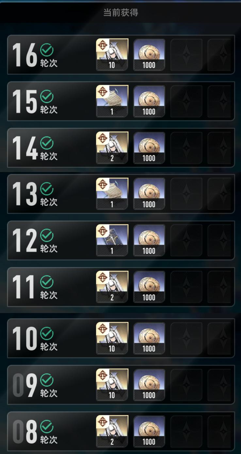Tap the green checkmark on round 16
The height and width of the screenshot is (454, 241).
(47, 50)
